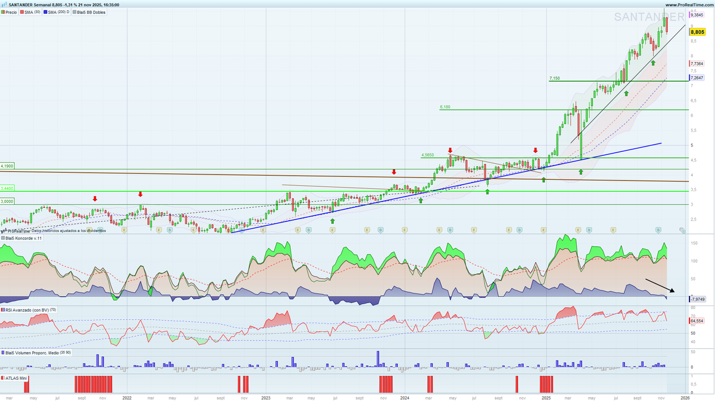The width and height of the screenshot is (715, 402).
Task: Click the 2022 label on time axis
Action: [x=127, y=397]
